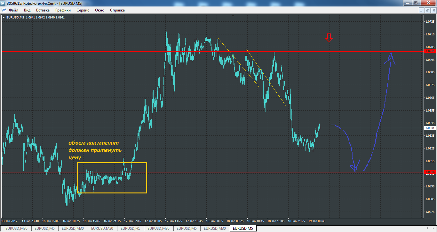Click the "13 Jan 2017" date on the time axis
This screenshot has height=232, width=437.
point(10,221)
